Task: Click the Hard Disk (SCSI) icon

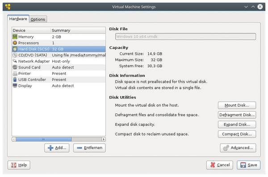Action: click(x=15, y=49)
